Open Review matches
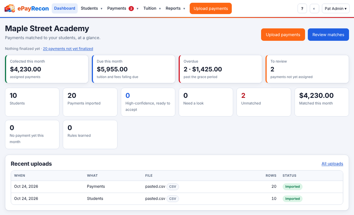Screen dimensions: 354x215 coord(328,35)
